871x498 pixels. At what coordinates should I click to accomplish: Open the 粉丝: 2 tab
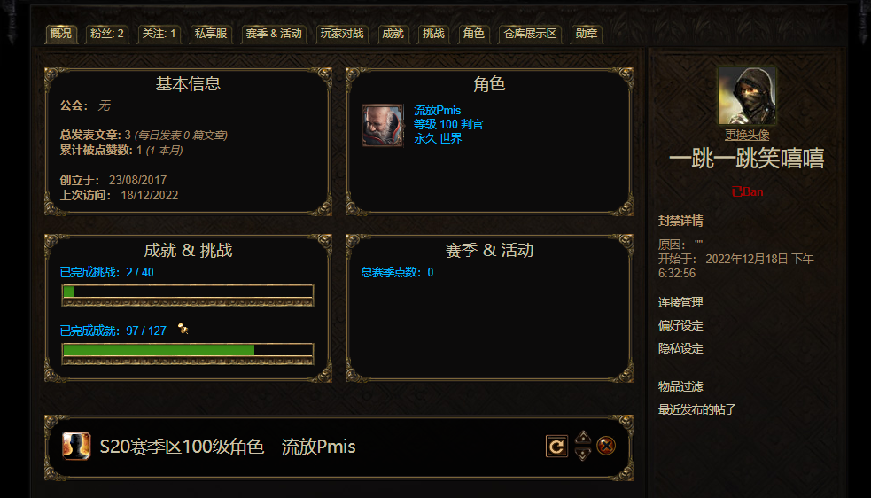tap(107, 34)
